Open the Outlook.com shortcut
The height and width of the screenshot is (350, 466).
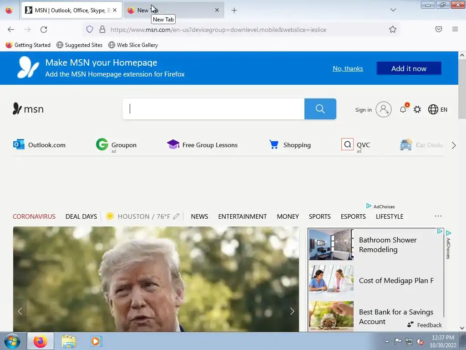coord(39,145)
